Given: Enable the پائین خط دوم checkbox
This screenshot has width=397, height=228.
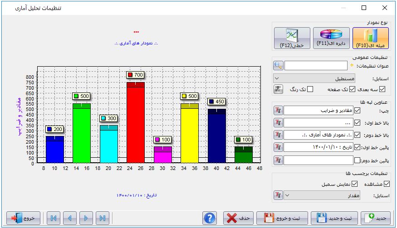Looking at the screenshot, I should (357, 160).
